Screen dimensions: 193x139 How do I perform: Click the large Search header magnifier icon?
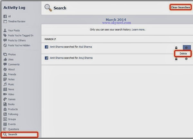tap(48, 8)
